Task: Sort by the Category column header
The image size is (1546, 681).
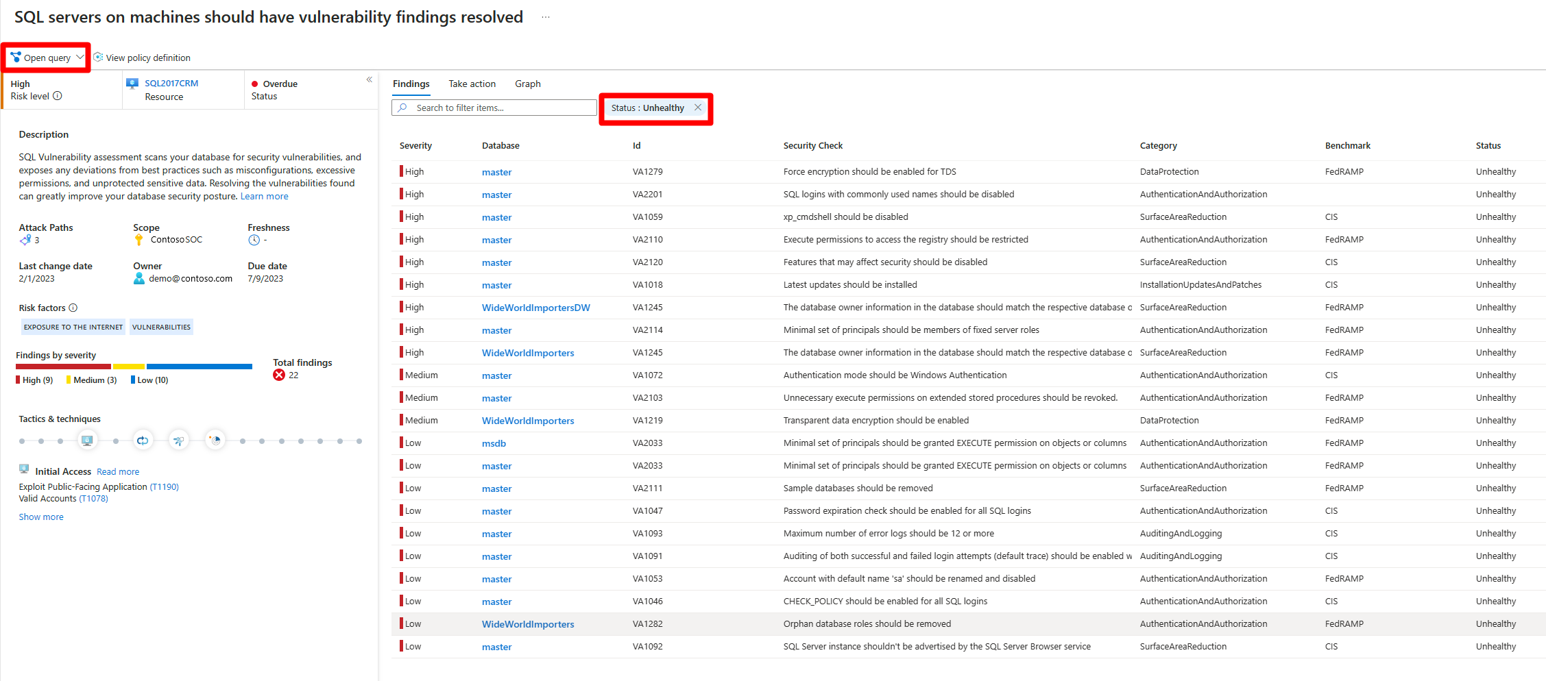Action: coord(1159,146)
